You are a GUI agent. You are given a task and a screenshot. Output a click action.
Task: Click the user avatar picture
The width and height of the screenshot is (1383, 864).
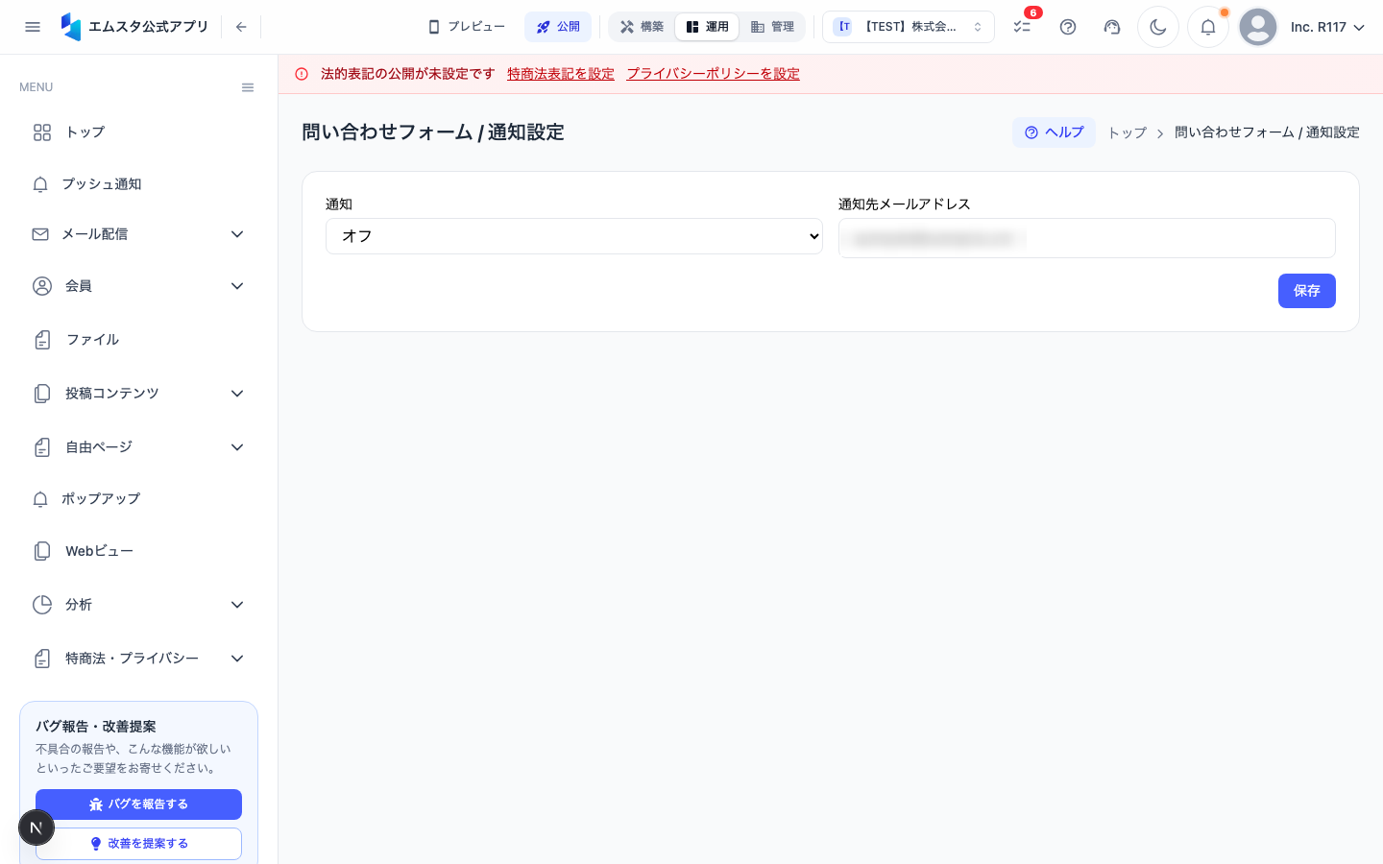(1258, 27)
